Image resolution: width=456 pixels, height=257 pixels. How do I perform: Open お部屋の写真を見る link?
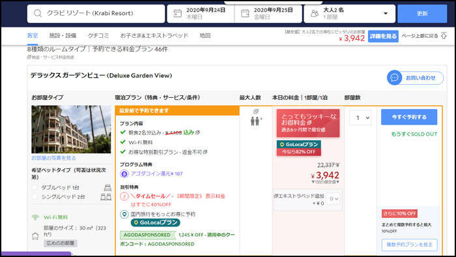point(54,158)
